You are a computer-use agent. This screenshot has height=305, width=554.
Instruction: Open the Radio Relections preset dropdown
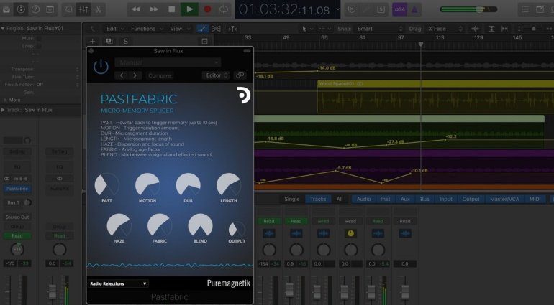[x=118, y=283]
